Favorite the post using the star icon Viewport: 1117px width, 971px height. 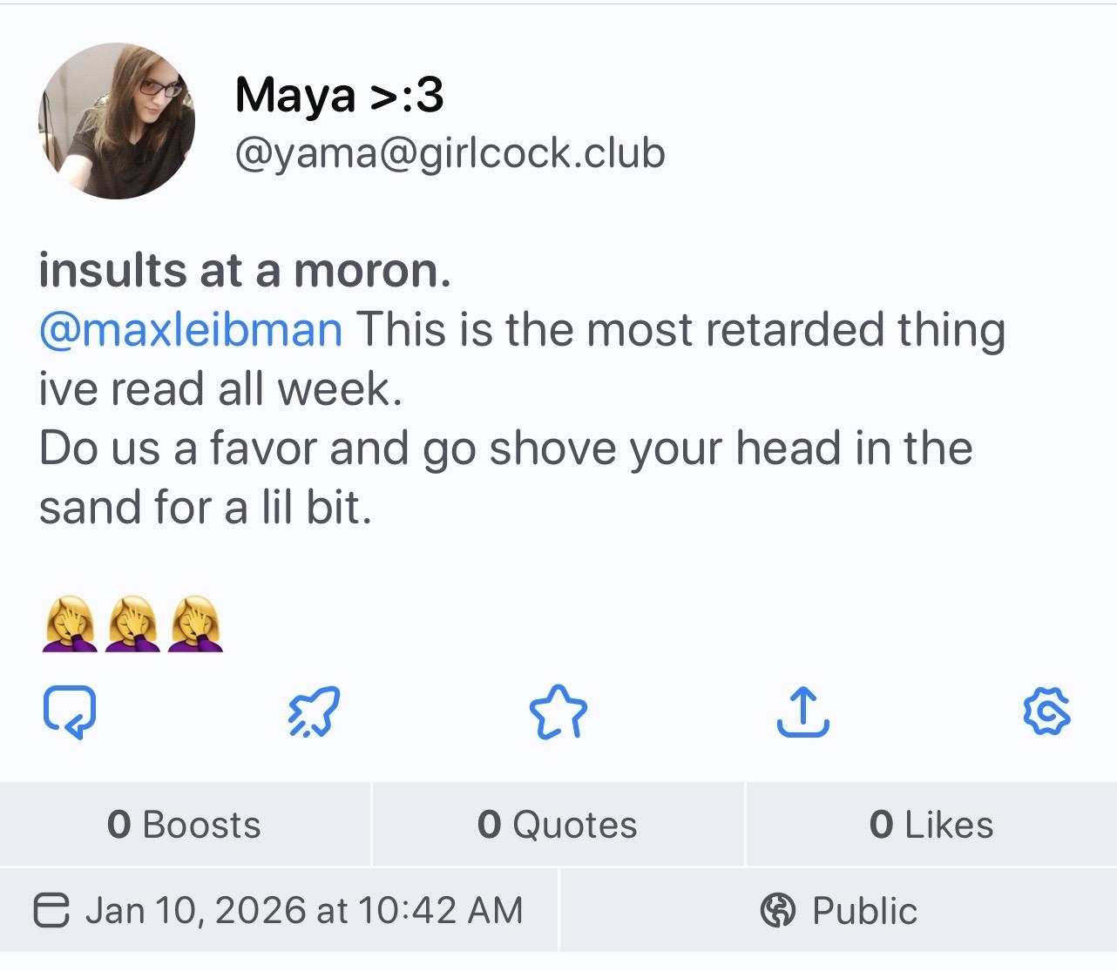click(x=558, y=712)
